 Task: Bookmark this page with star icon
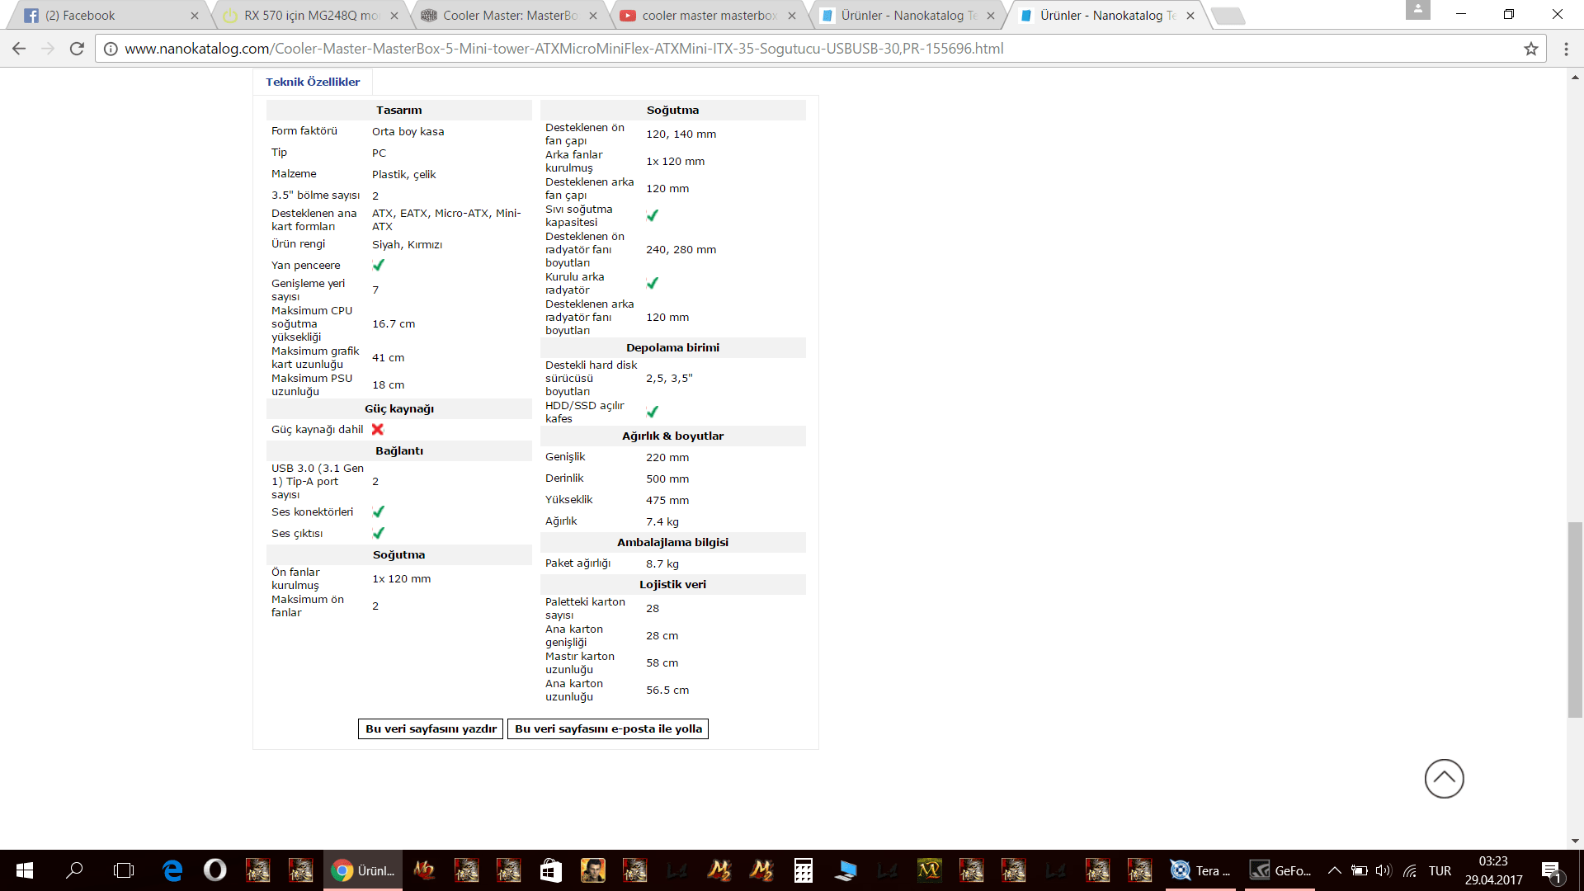[1531, 49]
